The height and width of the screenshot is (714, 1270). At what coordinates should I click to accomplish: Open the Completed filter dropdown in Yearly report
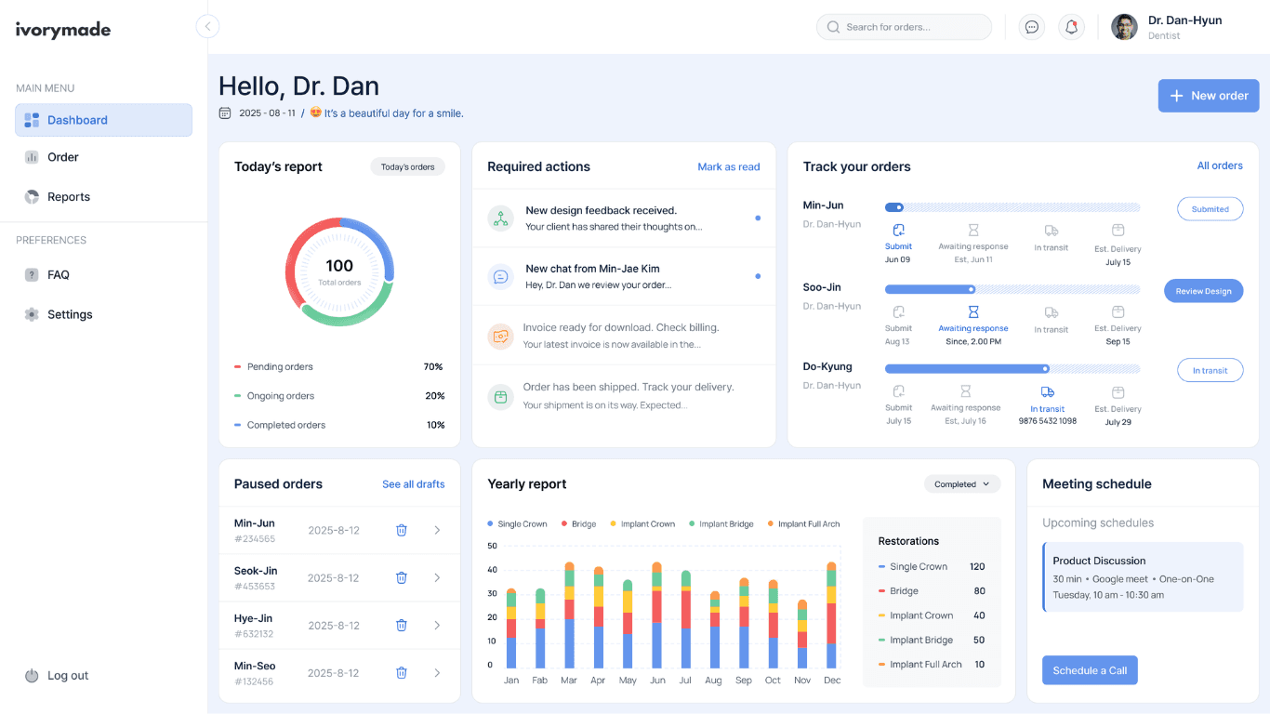coord(962,483)
